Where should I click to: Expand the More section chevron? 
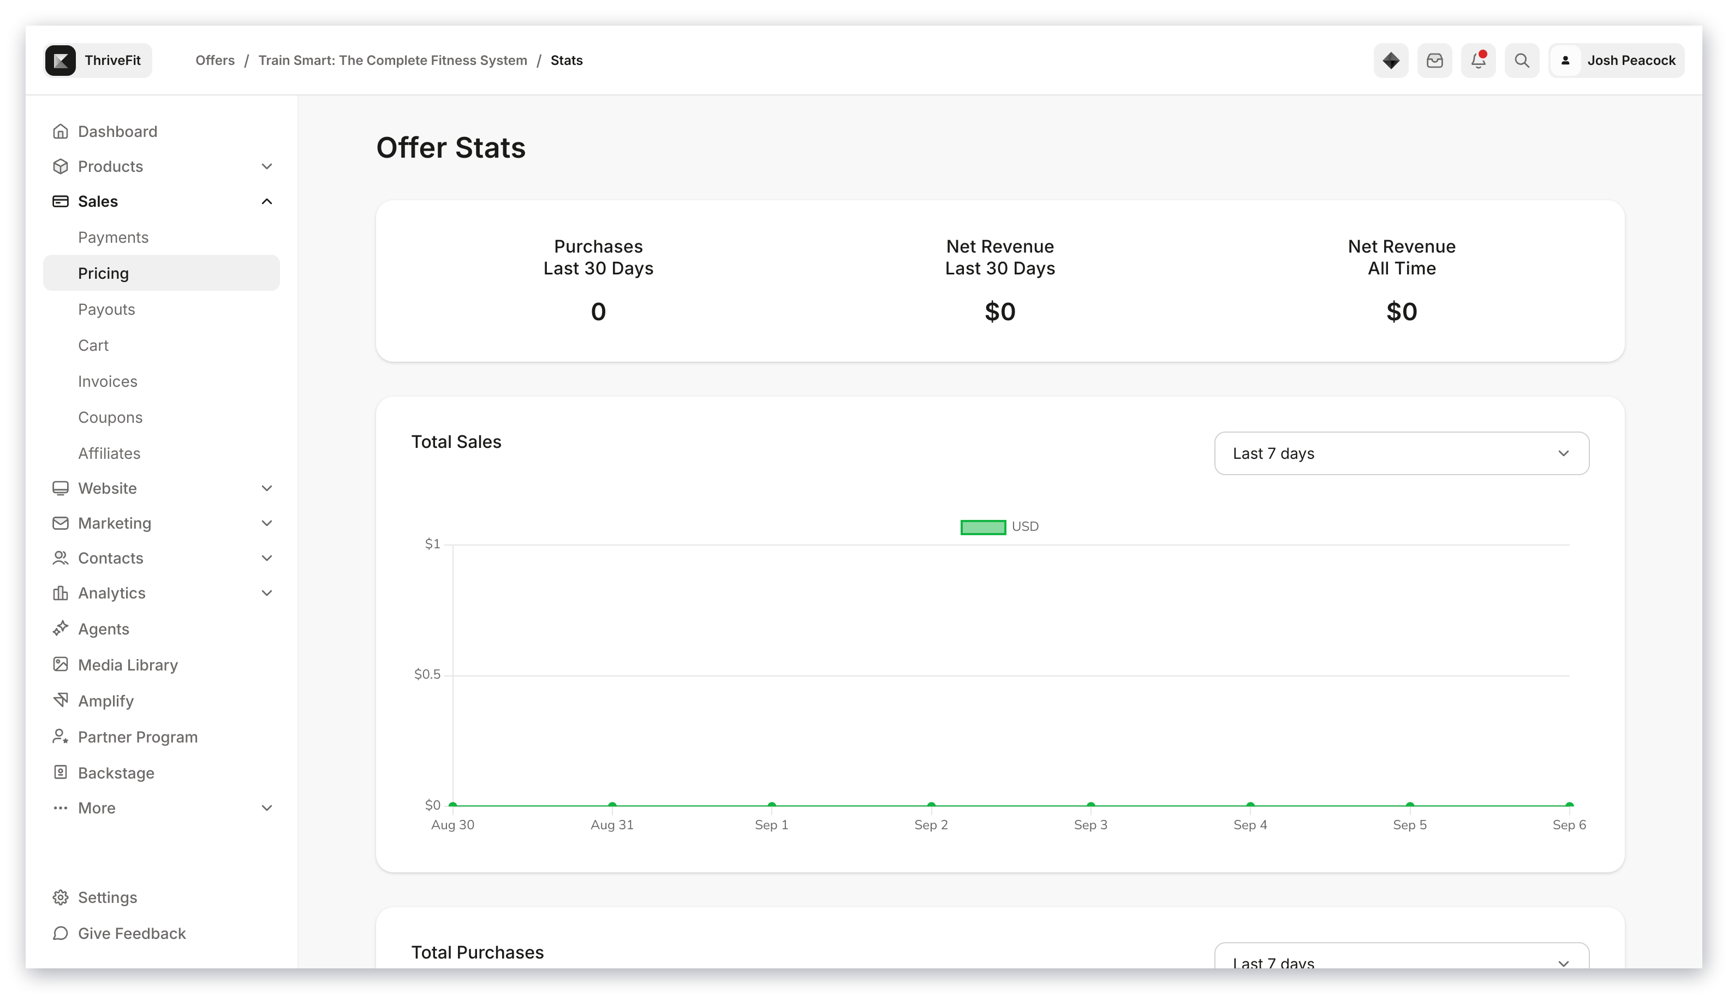(x=266, y=807)
